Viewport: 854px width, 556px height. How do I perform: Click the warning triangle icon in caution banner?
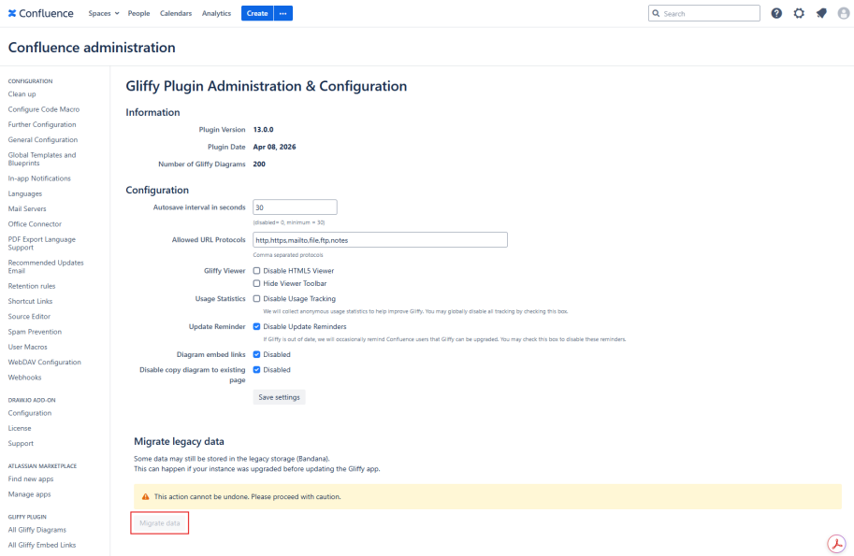click(x=145, y=497)
